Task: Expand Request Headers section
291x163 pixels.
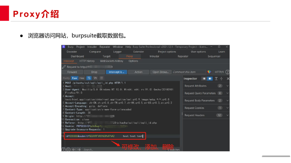Action: 227,115
